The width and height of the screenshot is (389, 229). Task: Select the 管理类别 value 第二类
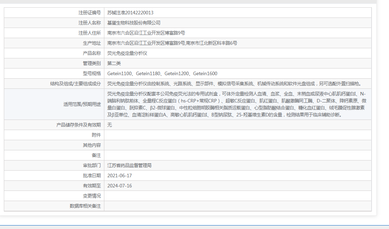[x=116, y=63]
